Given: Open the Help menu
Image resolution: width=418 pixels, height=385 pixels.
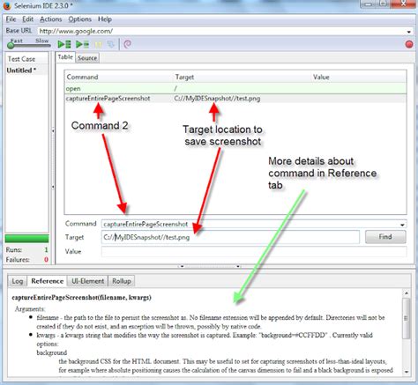Looking at the screenshot, I should coord(105,19).
